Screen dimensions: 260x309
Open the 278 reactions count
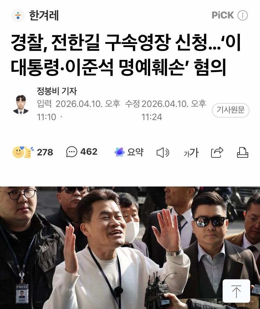pos(45,152)
